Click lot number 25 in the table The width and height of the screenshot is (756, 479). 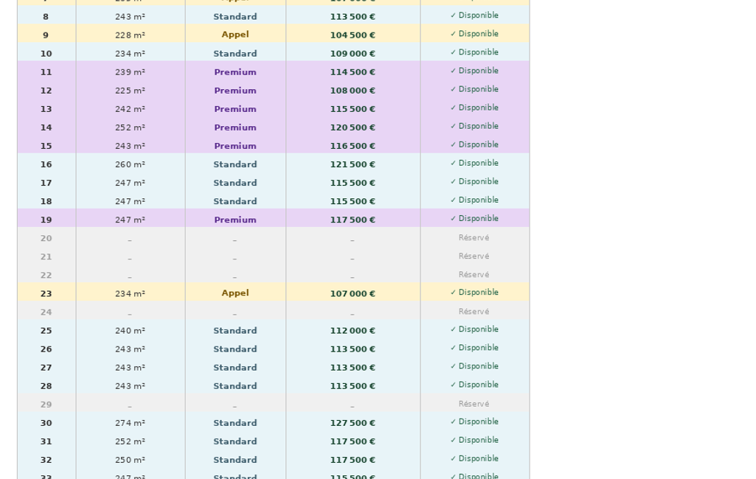tap(46, 331)
